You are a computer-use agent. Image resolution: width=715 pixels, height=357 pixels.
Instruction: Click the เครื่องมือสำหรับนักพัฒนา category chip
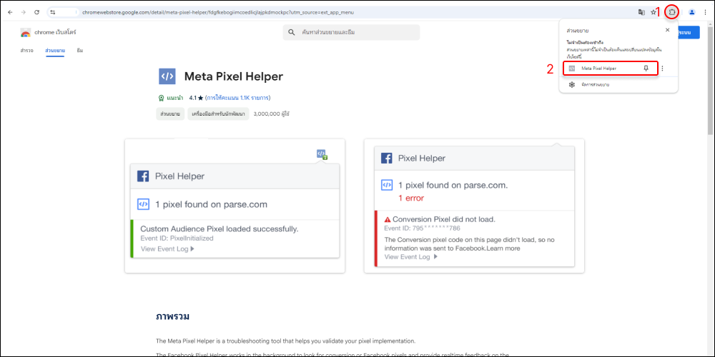pos(218,114)
